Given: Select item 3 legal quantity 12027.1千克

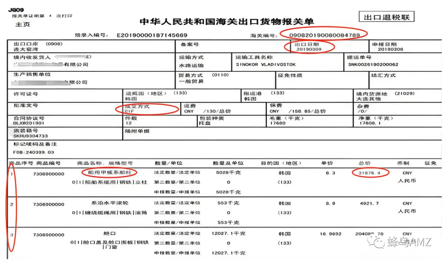Looking at the screenshot, I should tap(228, 233).
